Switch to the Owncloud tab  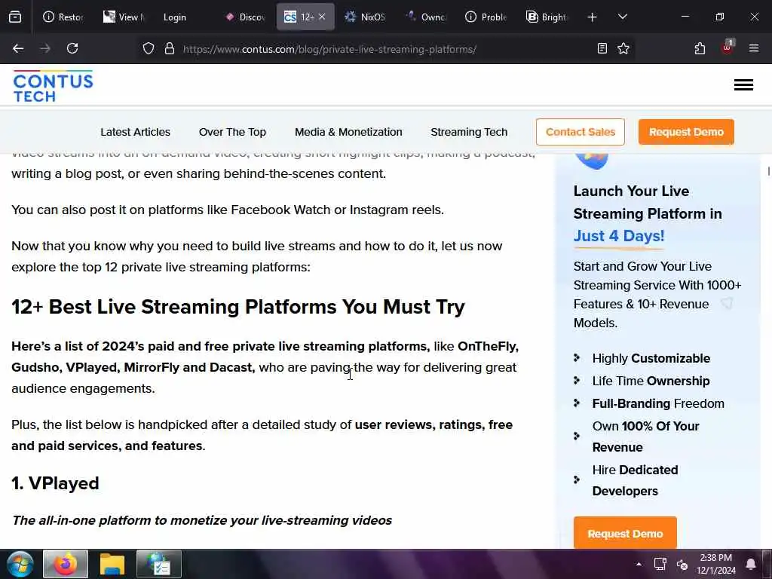425,17
